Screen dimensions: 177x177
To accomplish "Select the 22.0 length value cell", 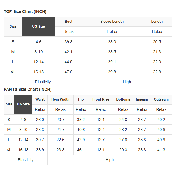I will tap(157, 62).
